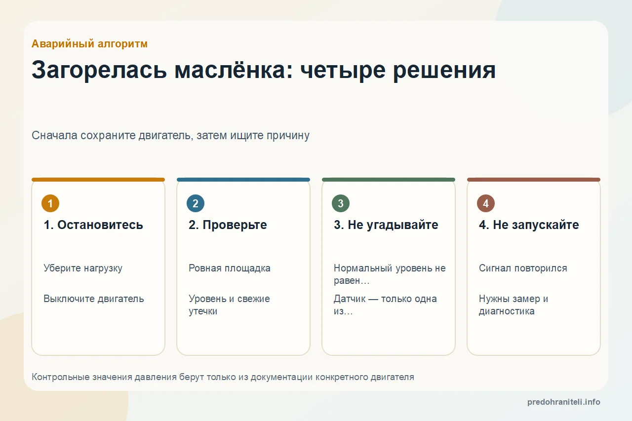Click the text "Ровная площадка"
632x421 pixels.
click(230, 268)
